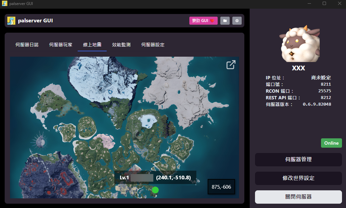
Task: Click the 關閉伺服器 button
Action: click(298, 197)
